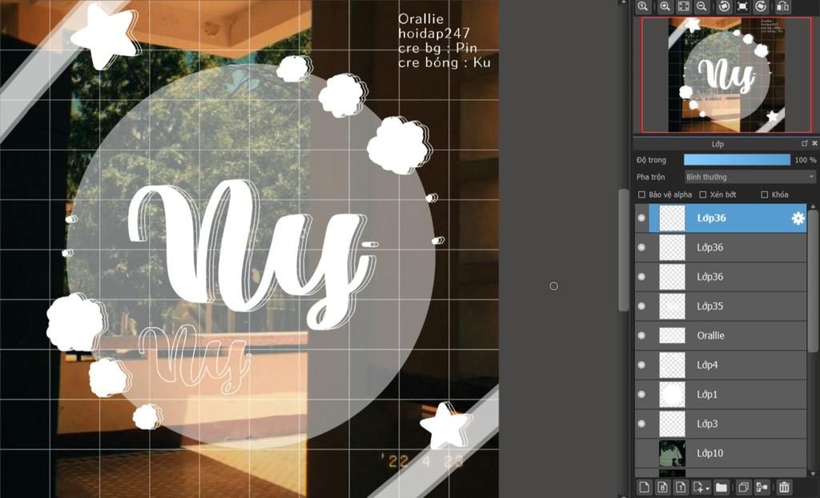Viewport: 820px width, 498px height.
Task: Click the canvas vertical scrollbar handle
Action: (623, 250)
